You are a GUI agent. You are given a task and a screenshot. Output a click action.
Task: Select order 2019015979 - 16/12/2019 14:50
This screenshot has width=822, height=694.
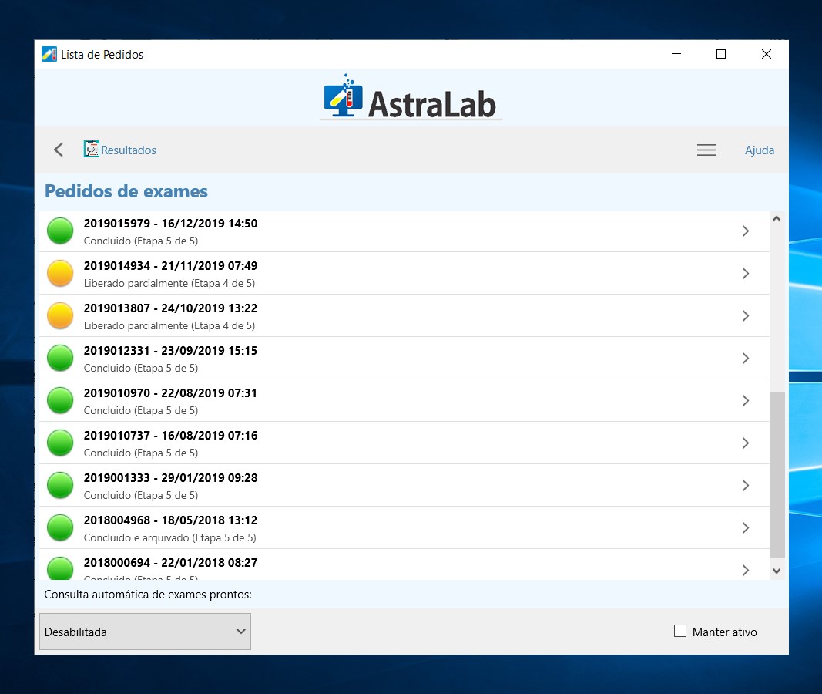404,231
